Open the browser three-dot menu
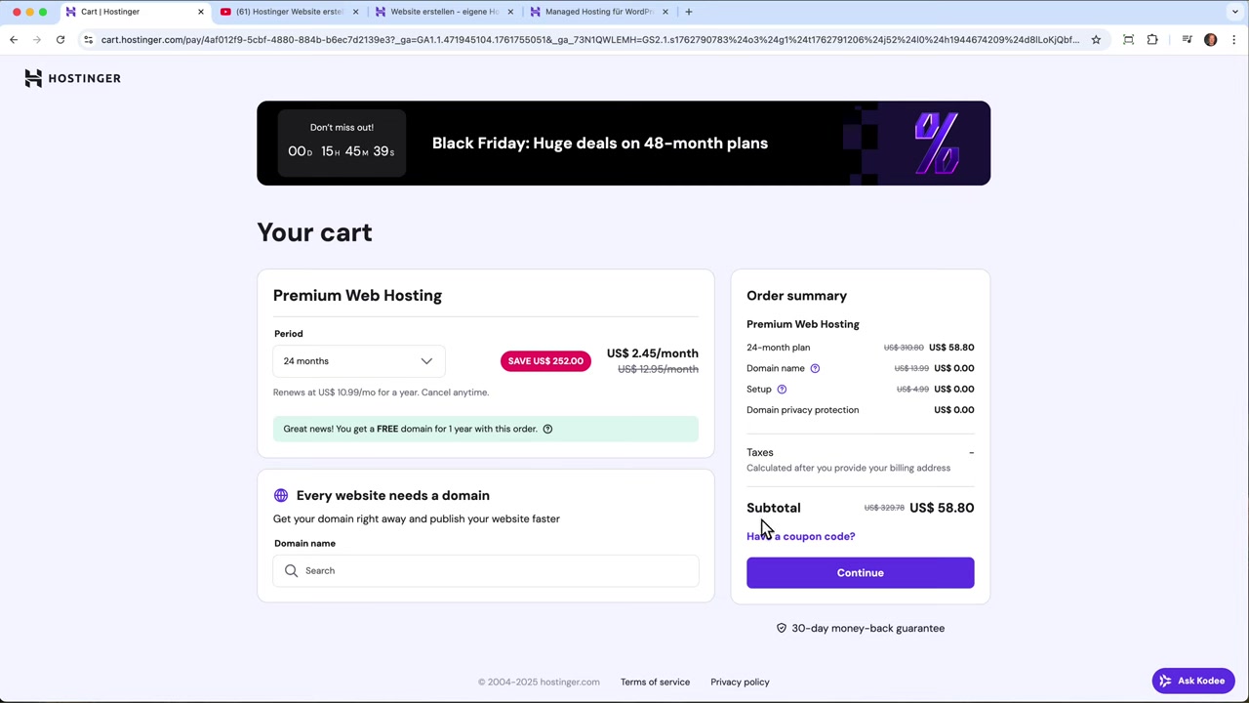Viewport: 1249px width, 703px height. pos(1234,40)
